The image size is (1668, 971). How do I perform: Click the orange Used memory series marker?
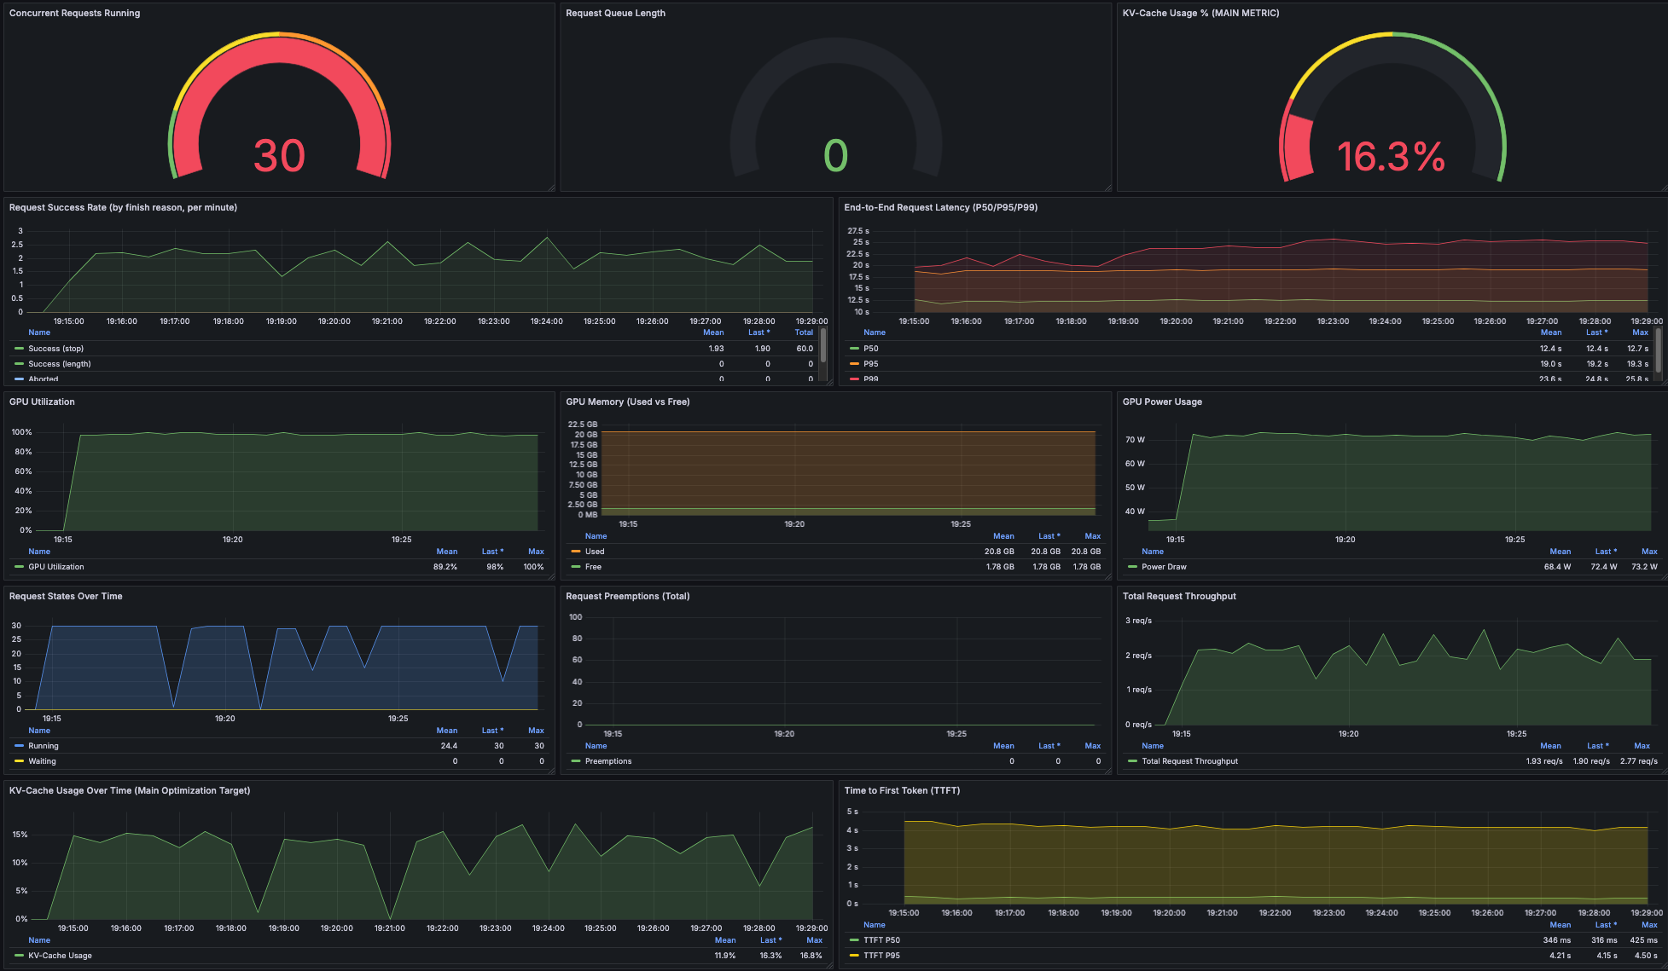[576, 552]
